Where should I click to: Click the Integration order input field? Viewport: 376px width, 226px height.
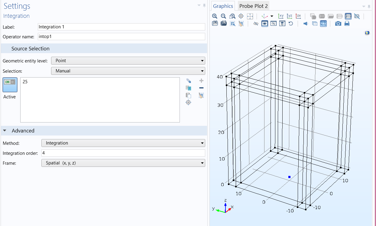pyautogui.click(x=123, y=153)
